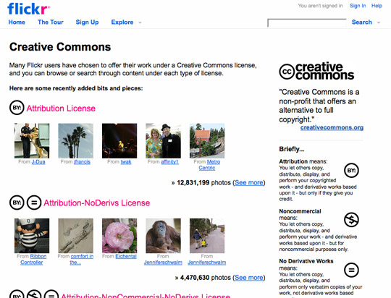This screenshot has height=298, width=391.
Task: Click the No Derivative Works equals icon in sidebar
Action: click(351, 270)
